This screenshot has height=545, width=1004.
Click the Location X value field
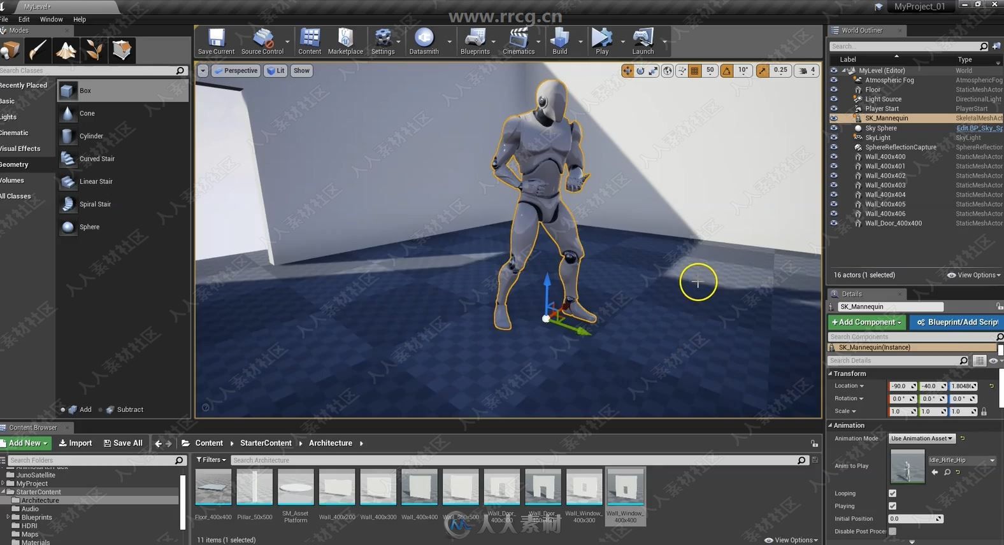tap(903, 386)
